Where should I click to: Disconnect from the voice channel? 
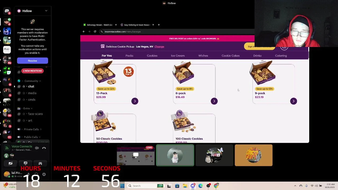(44, 148)
